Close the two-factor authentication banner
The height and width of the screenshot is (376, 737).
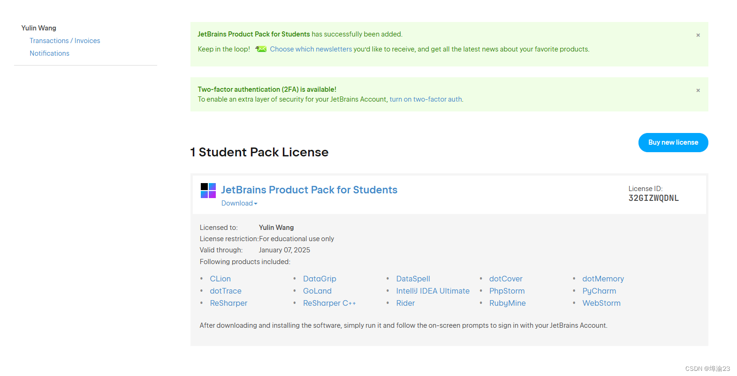pyautogui.click(x=698, y=90)
